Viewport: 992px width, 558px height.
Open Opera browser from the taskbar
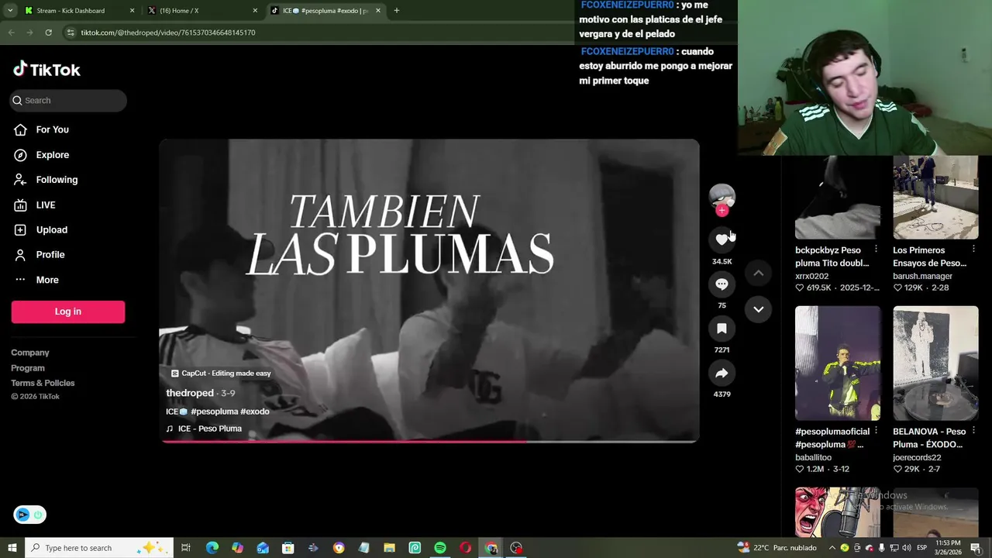465,548
